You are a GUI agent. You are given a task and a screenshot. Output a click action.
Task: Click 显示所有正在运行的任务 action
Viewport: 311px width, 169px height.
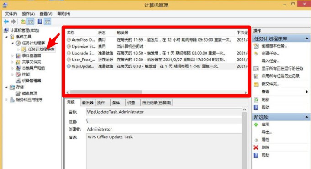coord(282,69)
